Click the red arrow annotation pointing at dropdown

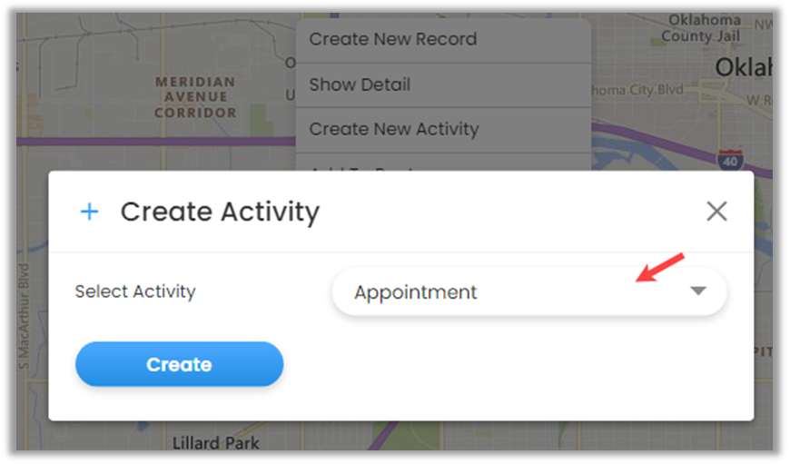pos(658,267)
